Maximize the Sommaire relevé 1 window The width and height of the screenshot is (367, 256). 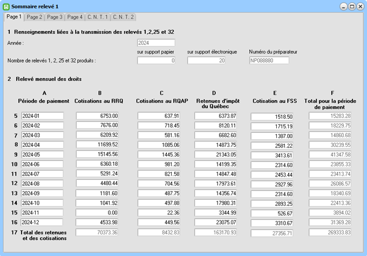click(352, 6)
